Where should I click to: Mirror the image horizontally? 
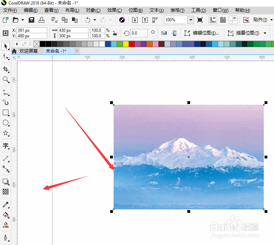tap(164, 33)
